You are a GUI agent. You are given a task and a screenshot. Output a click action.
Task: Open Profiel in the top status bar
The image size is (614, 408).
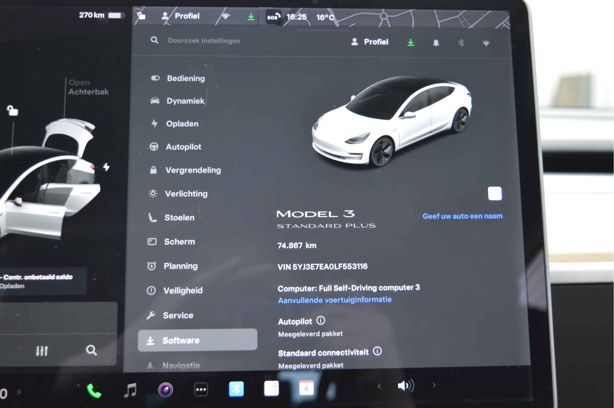[x=180, y=16]
